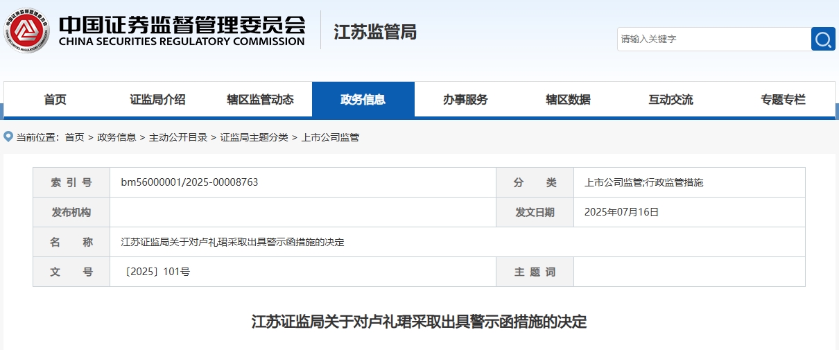The height and width of the screenshot is (350, 839).
Task: Click the 主题词 label cell
Action: click(x=535, y=272)
